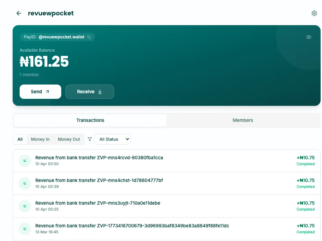Copy the PayID with the copy icon
322x241 pixels.
tap(89, 37)
